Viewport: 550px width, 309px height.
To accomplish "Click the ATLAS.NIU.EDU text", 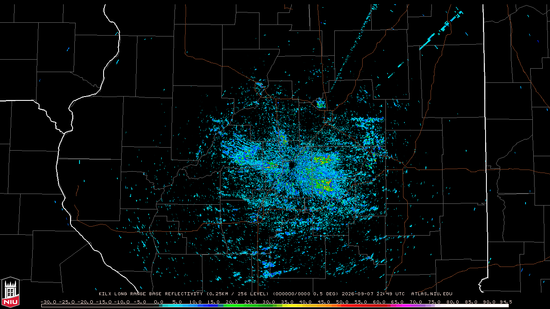I will pyautogui.click(x=432, y=294).
